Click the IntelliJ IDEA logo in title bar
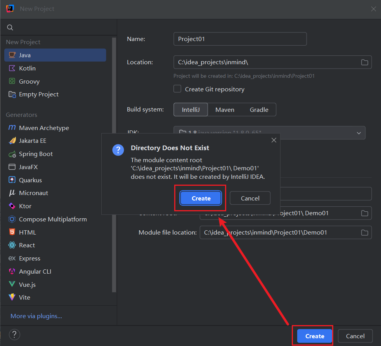The height and width of the screenshot is (346, 381). click(x=10, y=9)
